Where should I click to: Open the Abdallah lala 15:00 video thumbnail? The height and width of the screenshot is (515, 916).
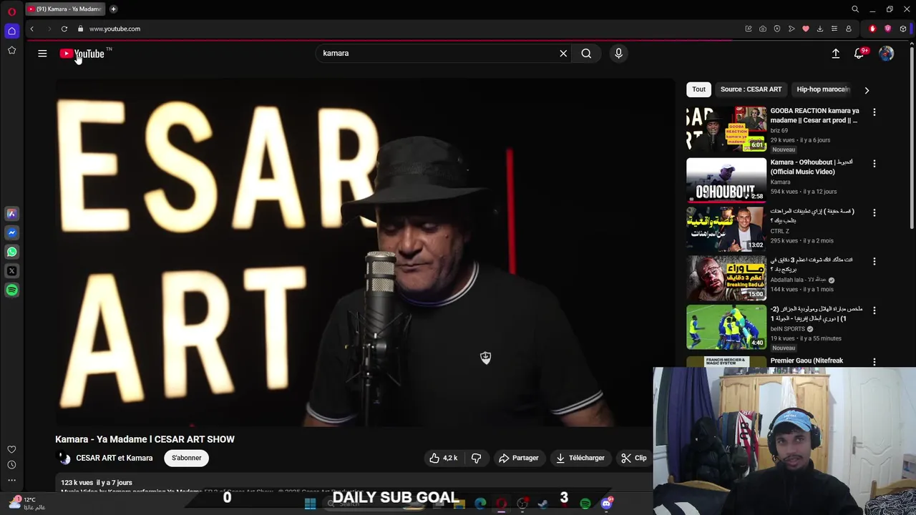(x=726, y=278)
